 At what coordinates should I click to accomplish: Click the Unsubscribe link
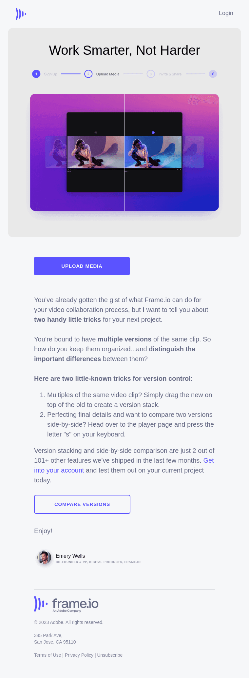110,655
